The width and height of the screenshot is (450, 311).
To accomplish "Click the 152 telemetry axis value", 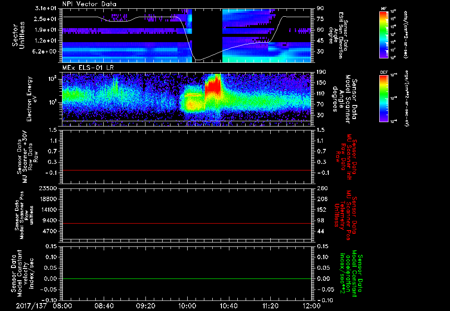I will [x=321, y=210].
